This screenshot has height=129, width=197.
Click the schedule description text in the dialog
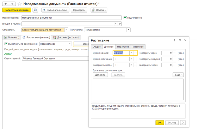pyautogui.click(x=136, y=107)
